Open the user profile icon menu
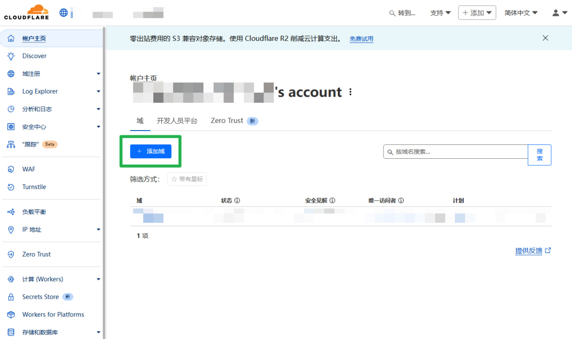572x339 pixels. tap(559, 13)
